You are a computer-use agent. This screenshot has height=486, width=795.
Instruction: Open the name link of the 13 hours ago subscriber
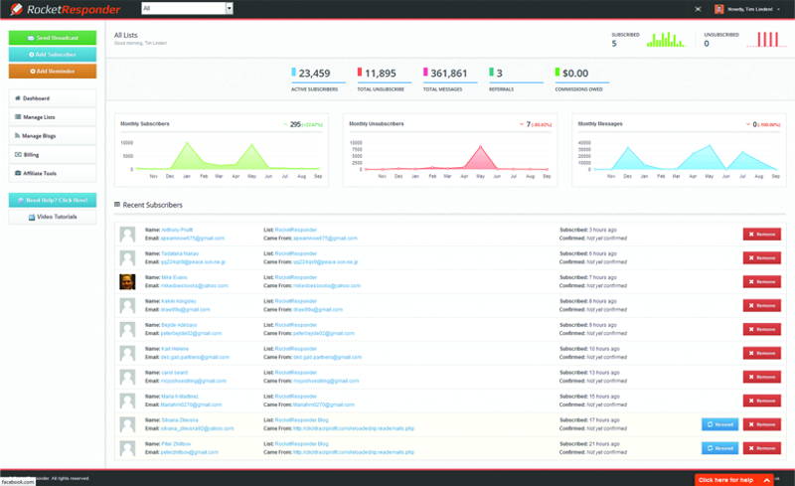click(175, 373)
